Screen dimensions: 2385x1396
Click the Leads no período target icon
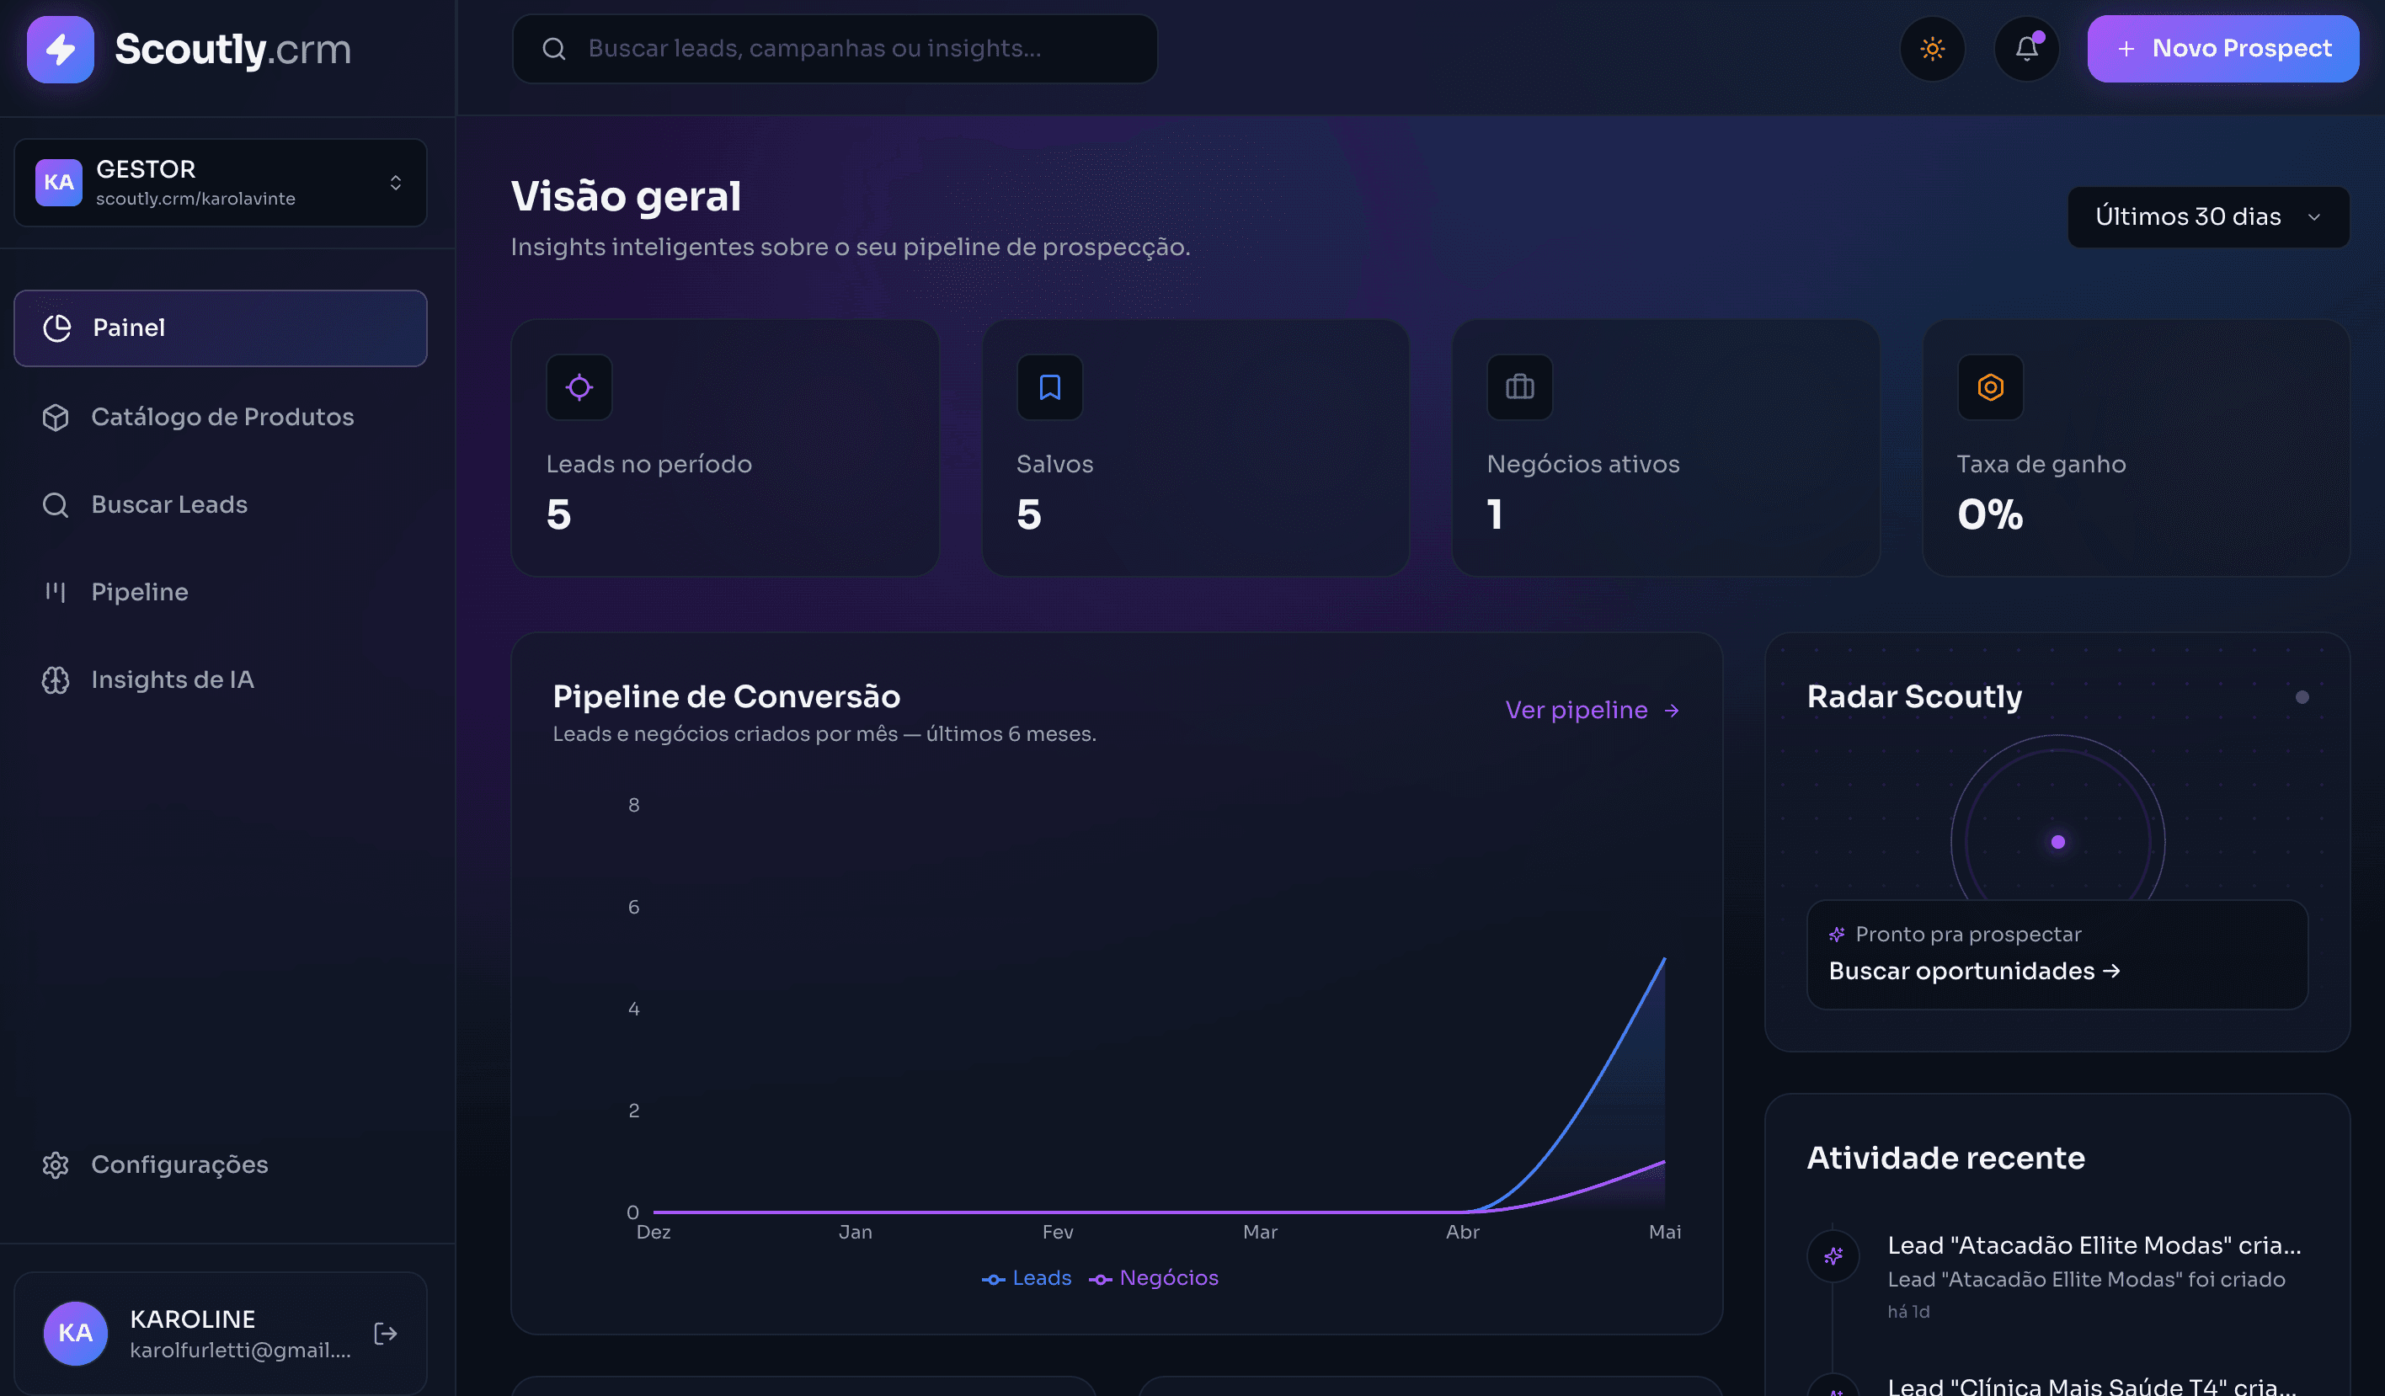click(579, 387)
